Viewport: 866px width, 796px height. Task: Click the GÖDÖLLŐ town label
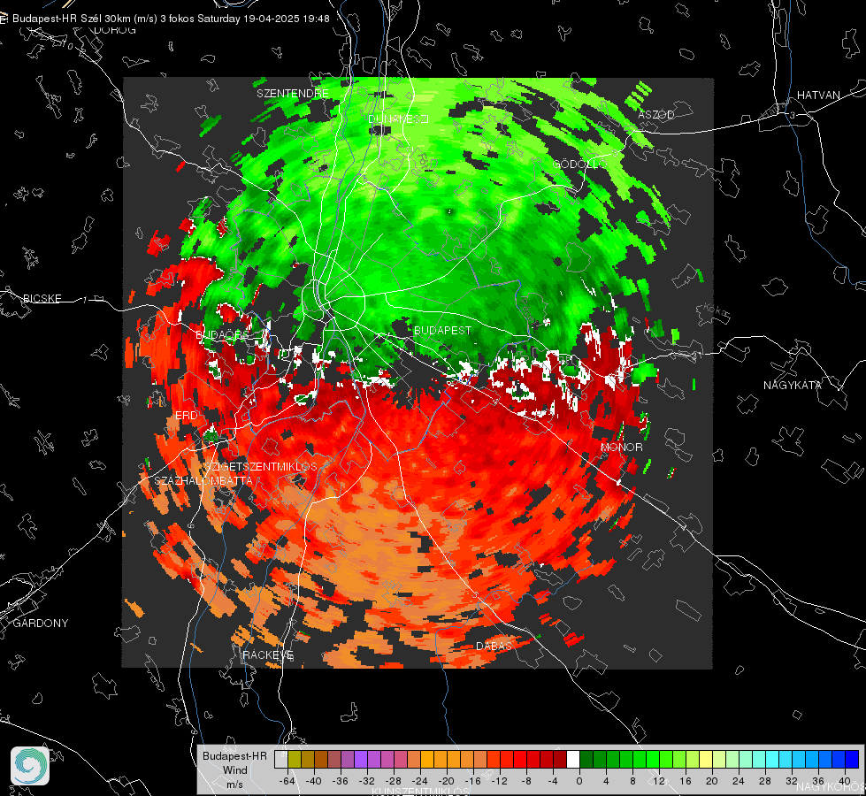tap(579, 165)
